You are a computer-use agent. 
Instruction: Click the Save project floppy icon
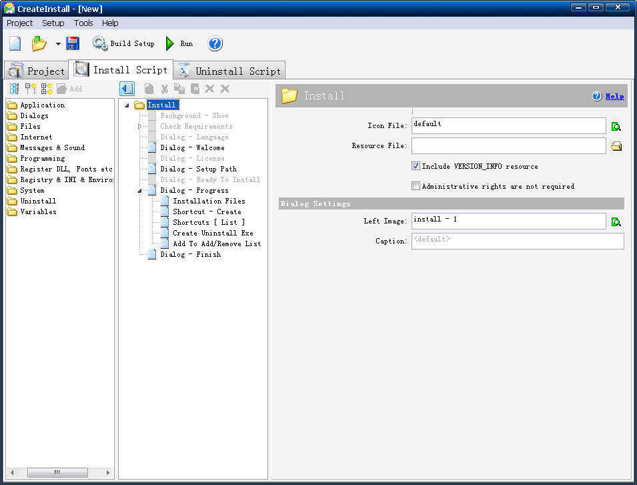73,43
